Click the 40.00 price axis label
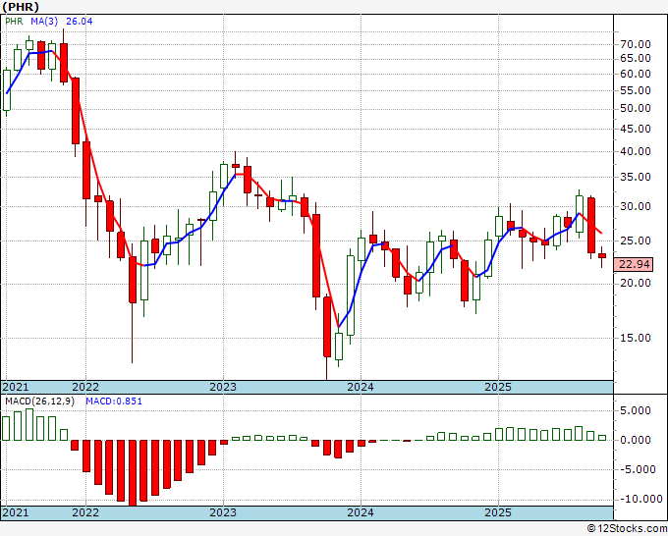This screenshot has height=536, width=668. [636, 151]
